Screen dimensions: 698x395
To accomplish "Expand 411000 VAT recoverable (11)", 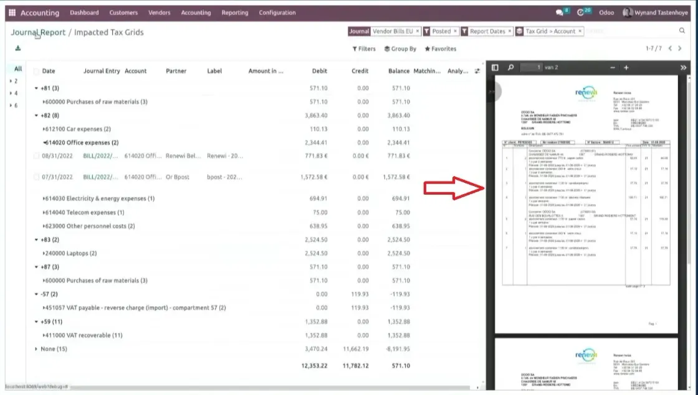I will [44, 335].
